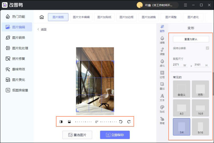Switch to 图片调整 tab
This screenshot has height=143, width=214.
click(171, 17)
